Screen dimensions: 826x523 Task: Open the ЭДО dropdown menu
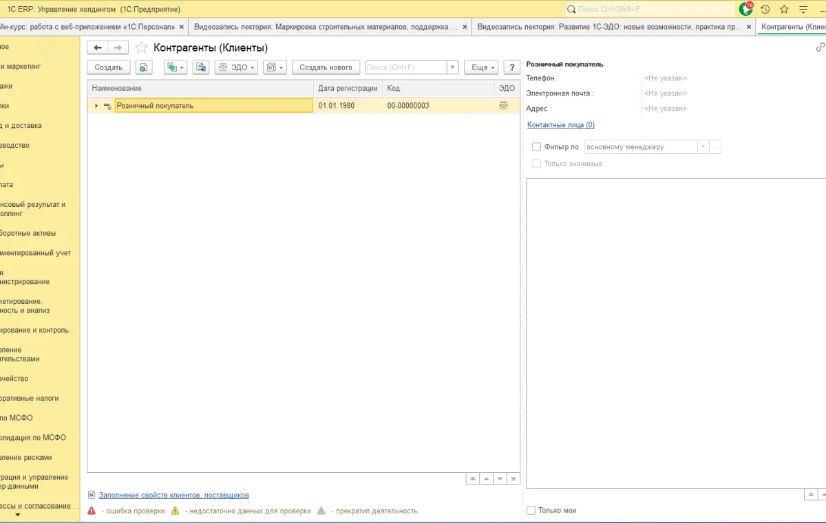235,67
